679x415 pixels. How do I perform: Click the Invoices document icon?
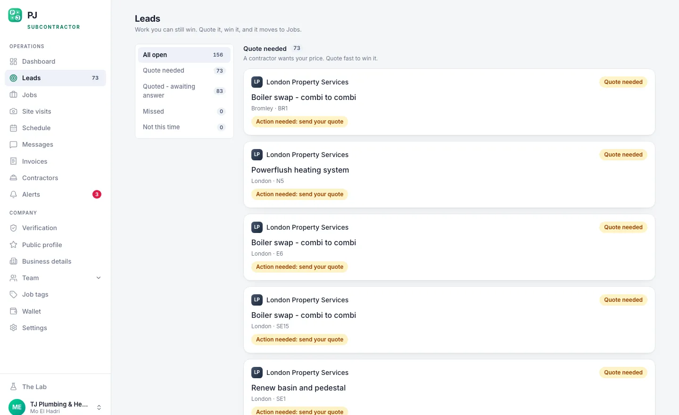(13, 161)
